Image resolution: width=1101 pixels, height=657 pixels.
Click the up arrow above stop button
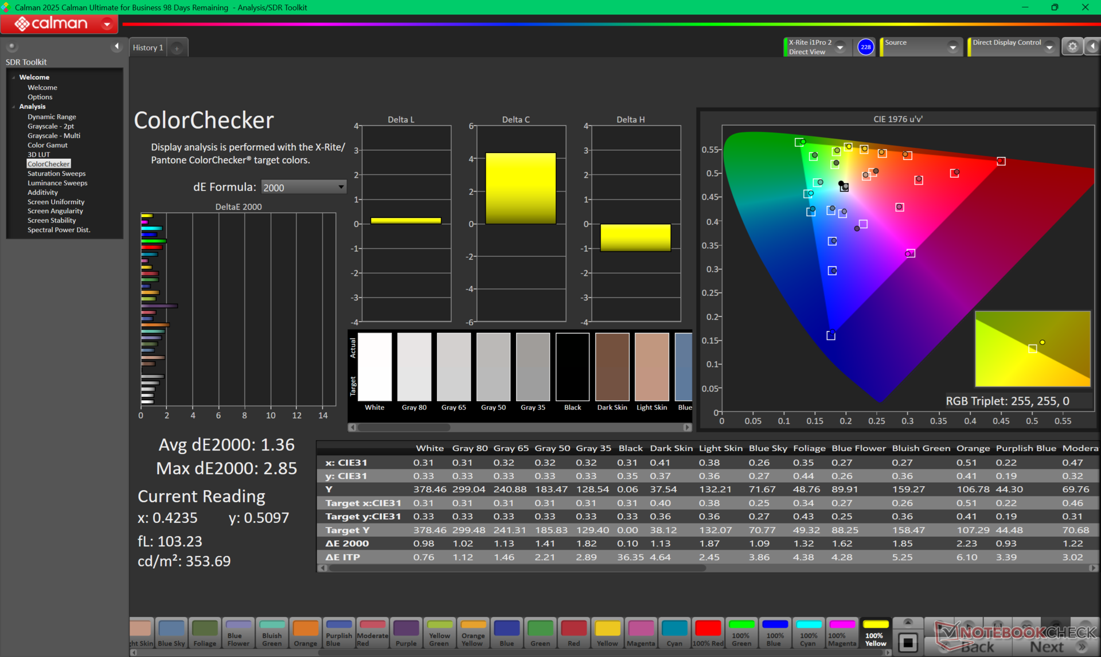coord(908,622)
